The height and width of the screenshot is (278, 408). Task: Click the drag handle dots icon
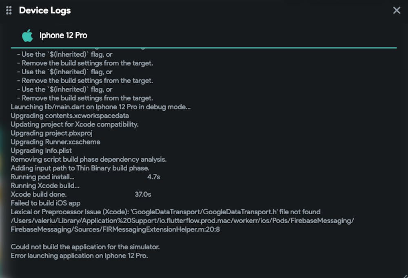coord(9,10)
